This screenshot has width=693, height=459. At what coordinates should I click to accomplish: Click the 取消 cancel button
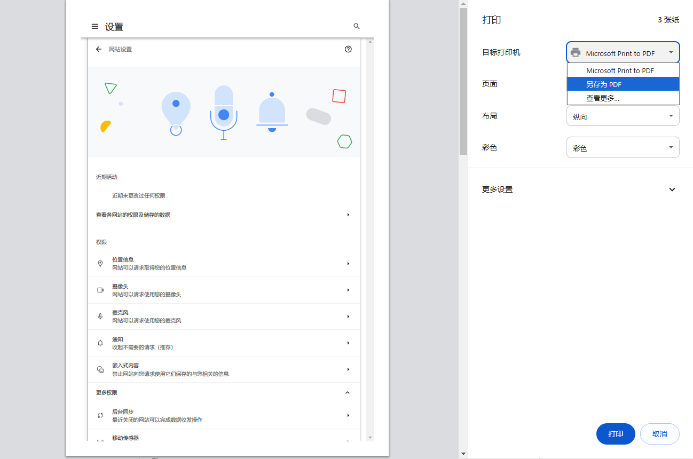(x=660, y=434)
